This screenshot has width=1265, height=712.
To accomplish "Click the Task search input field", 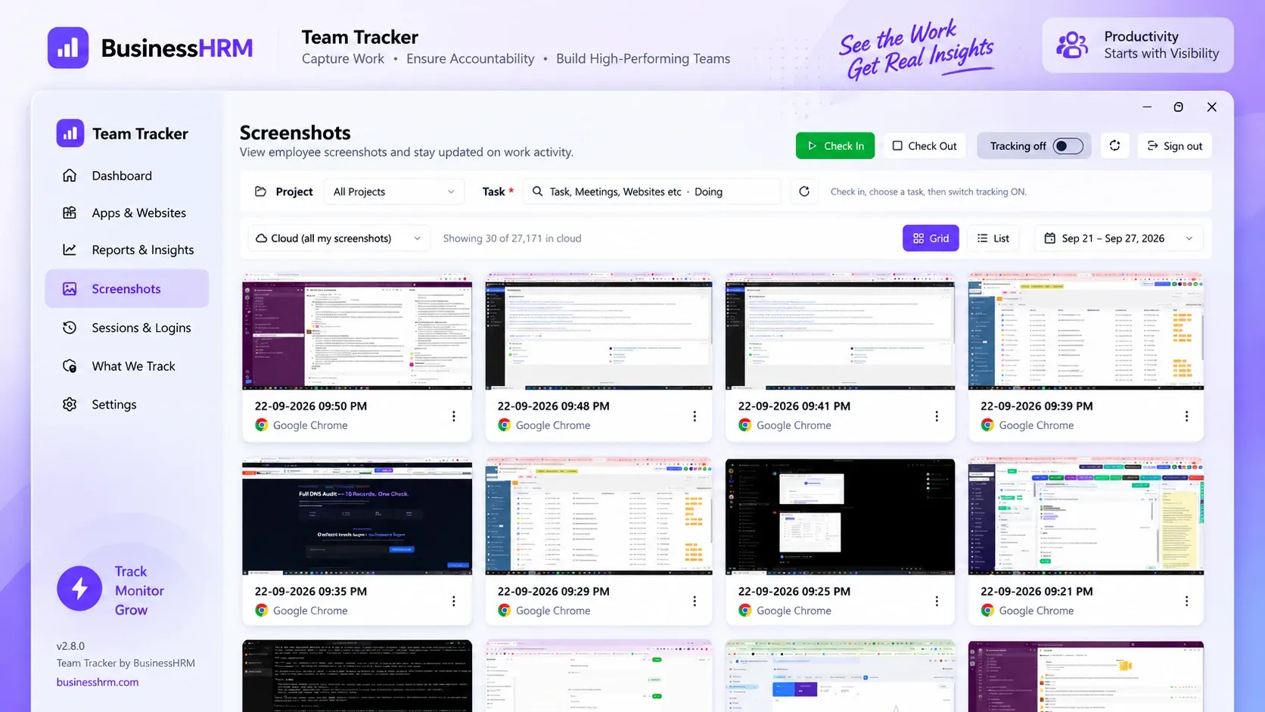I will [651, 191].
